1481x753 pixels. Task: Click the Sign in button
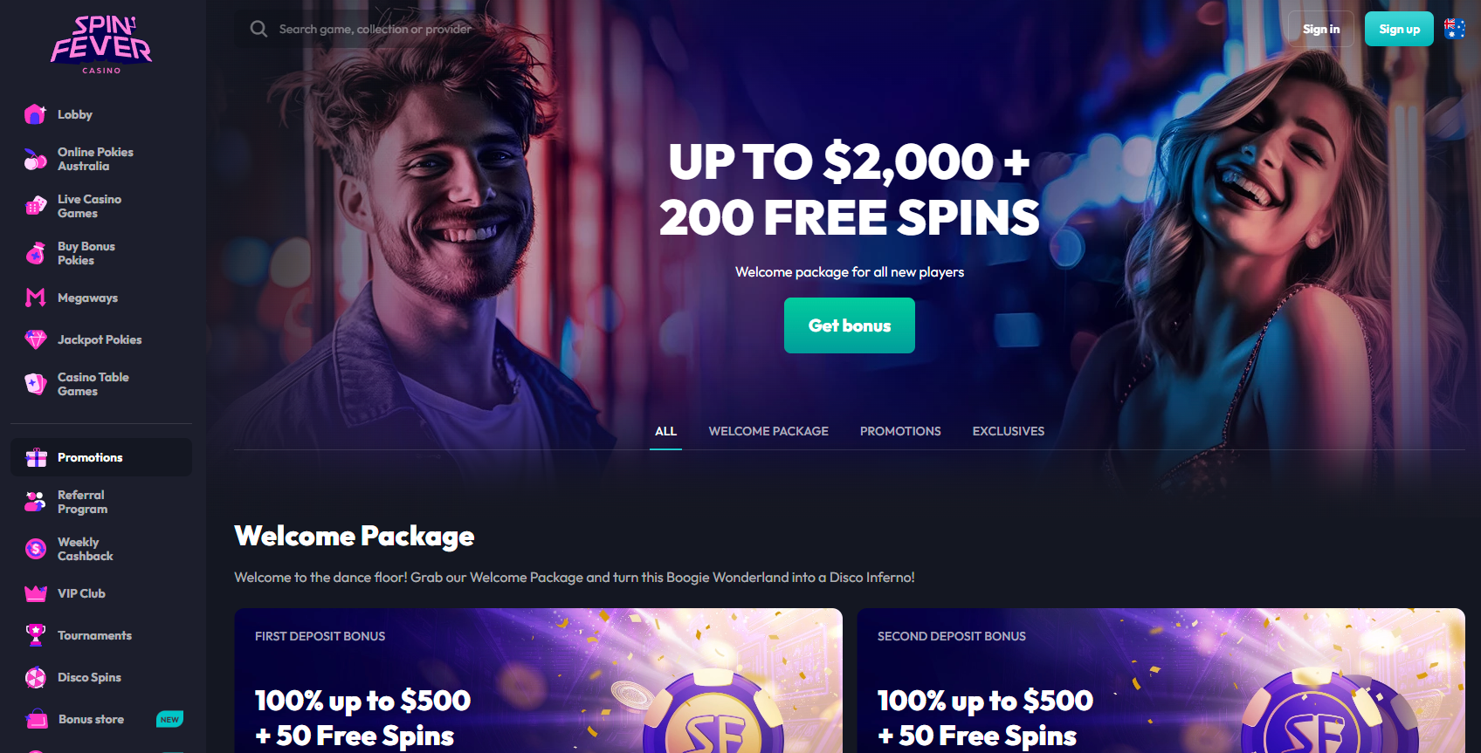pyautogui.click(x=1321, y=29)
